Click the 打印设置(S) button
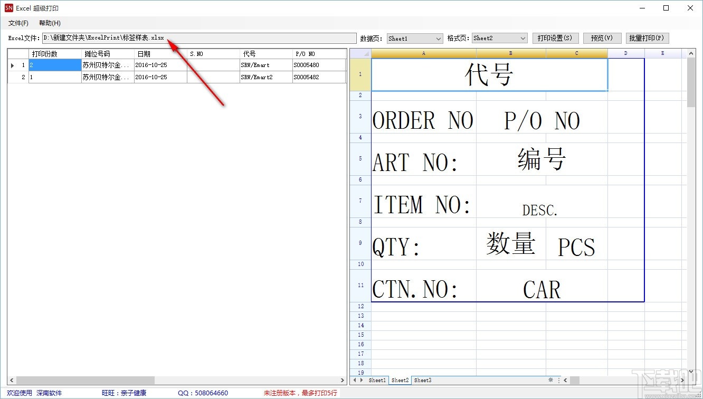The width and height of the screenshot is (703, 399). coord(555,38)
